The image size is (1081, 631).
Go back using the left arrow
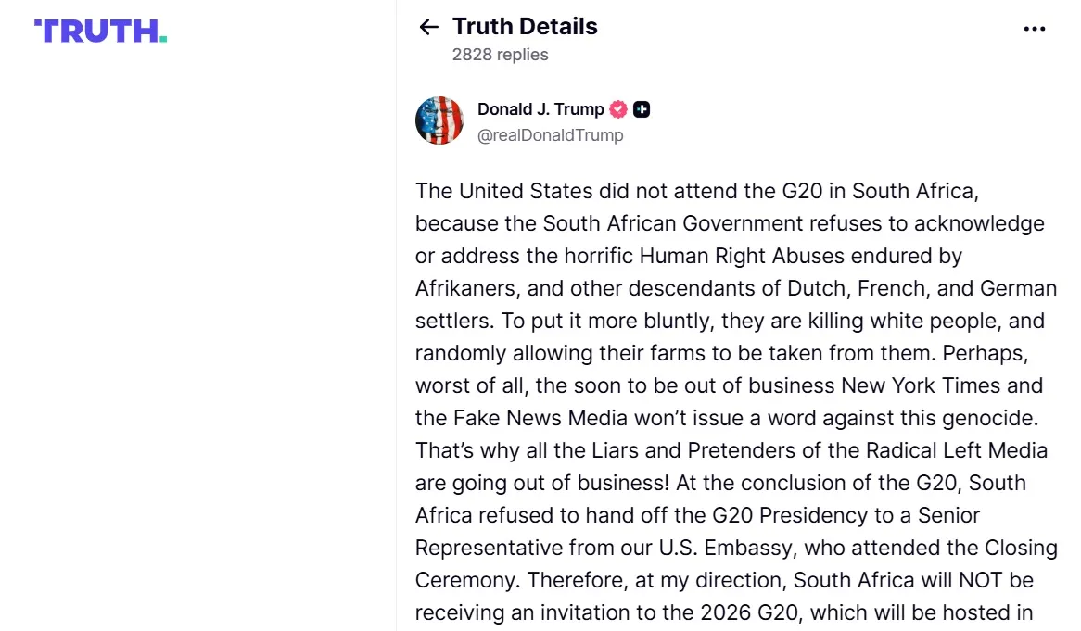point(428,27)
